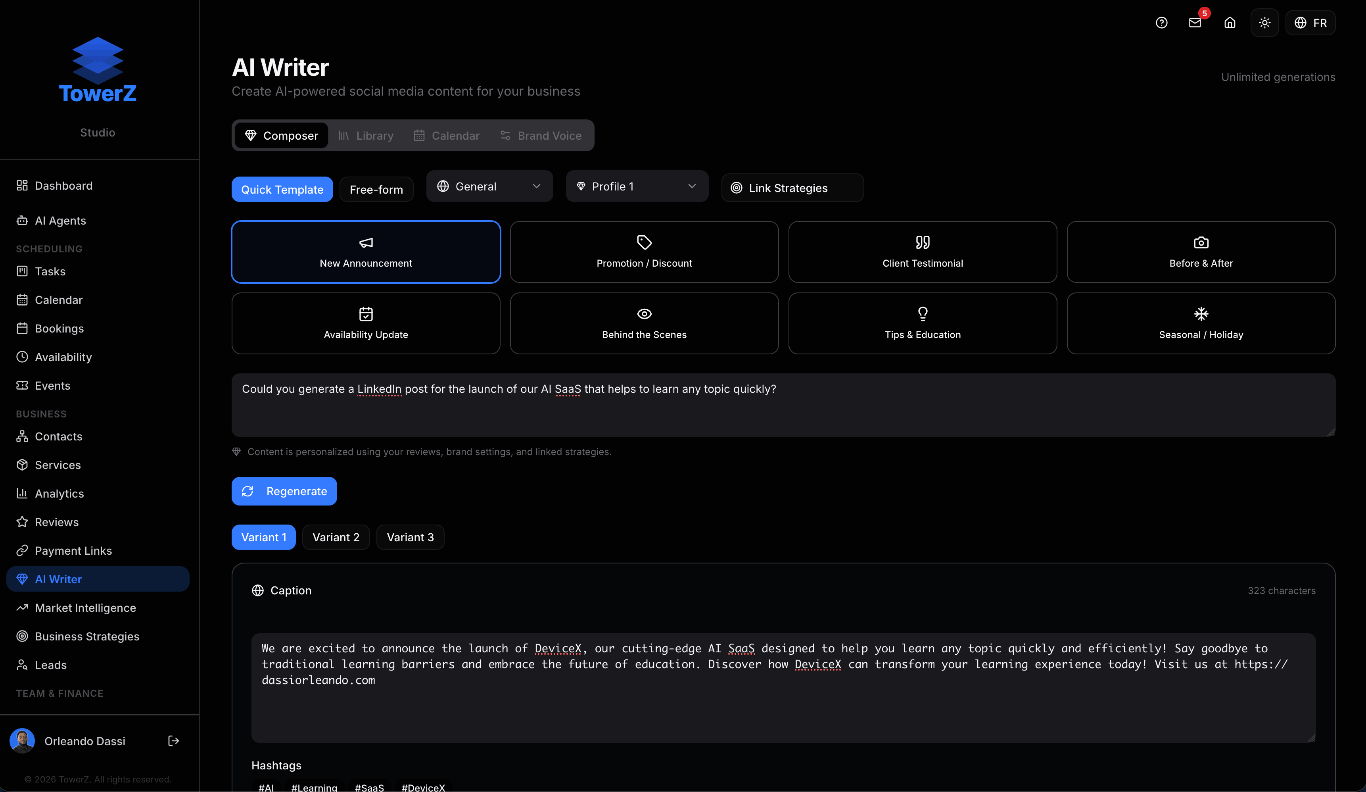Click the #DeviceX hashtag

423,788
